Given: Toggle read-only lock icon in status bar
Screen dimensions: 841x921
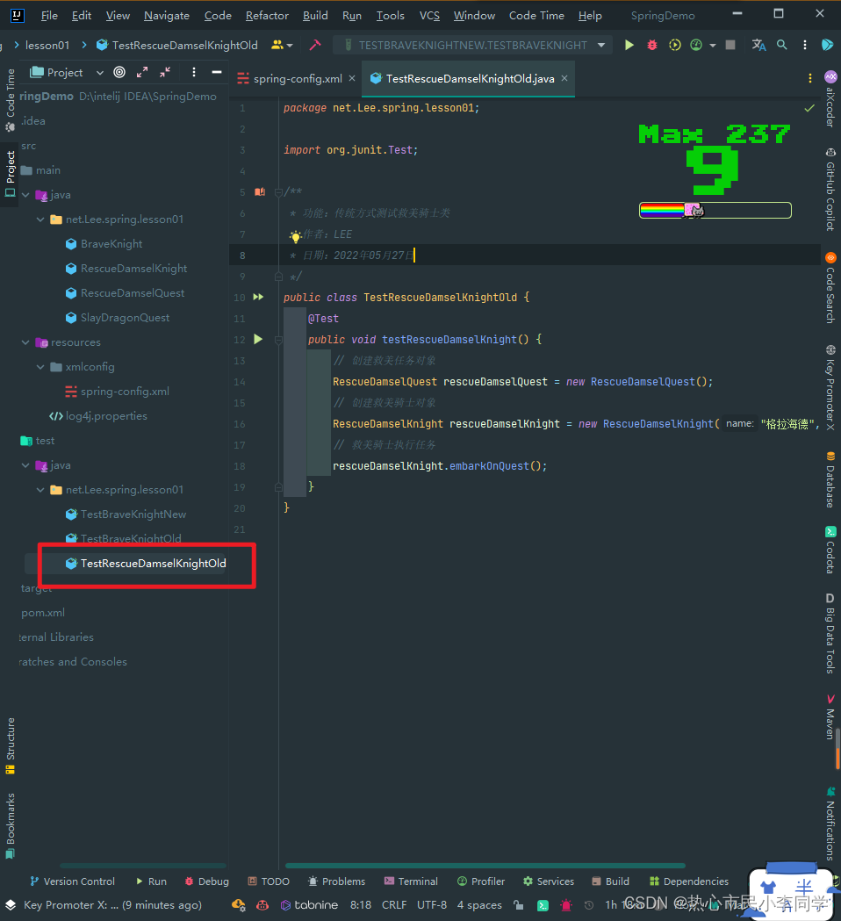Looking at the screenshot, I should (x=518, y=905).
